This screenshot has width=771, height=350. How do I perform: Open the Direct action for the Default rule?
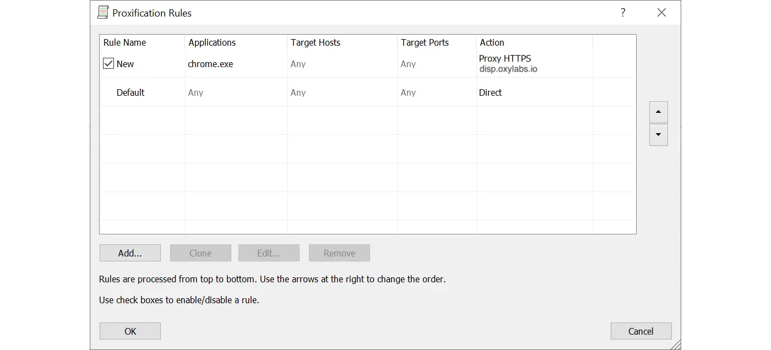coord(490,92)
